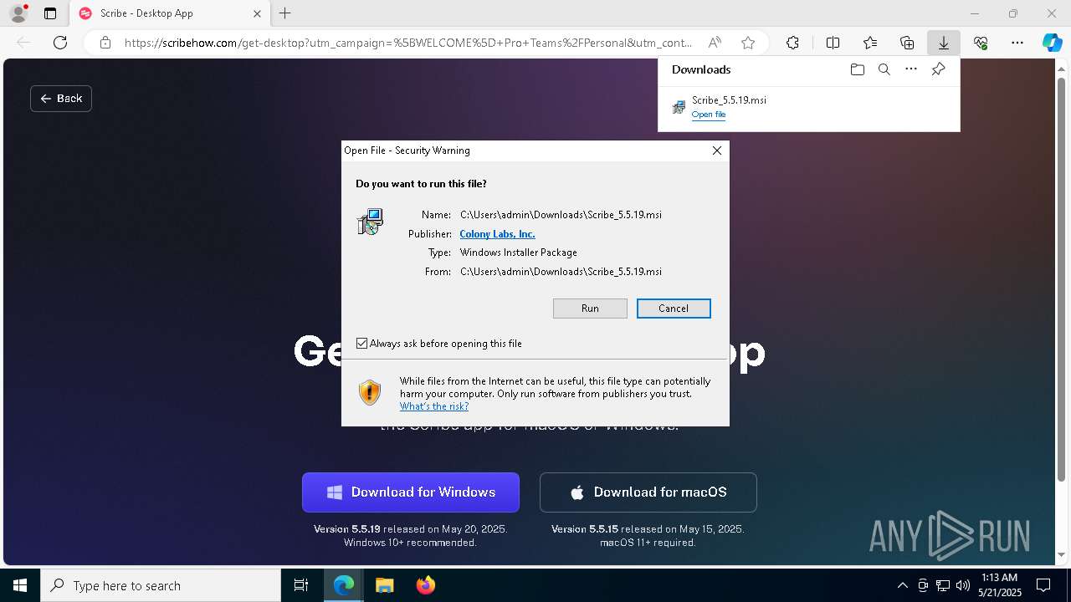View site information lock icon
Image resolution: width=1071 pixels, height=602 pixels.
(105, 43)
